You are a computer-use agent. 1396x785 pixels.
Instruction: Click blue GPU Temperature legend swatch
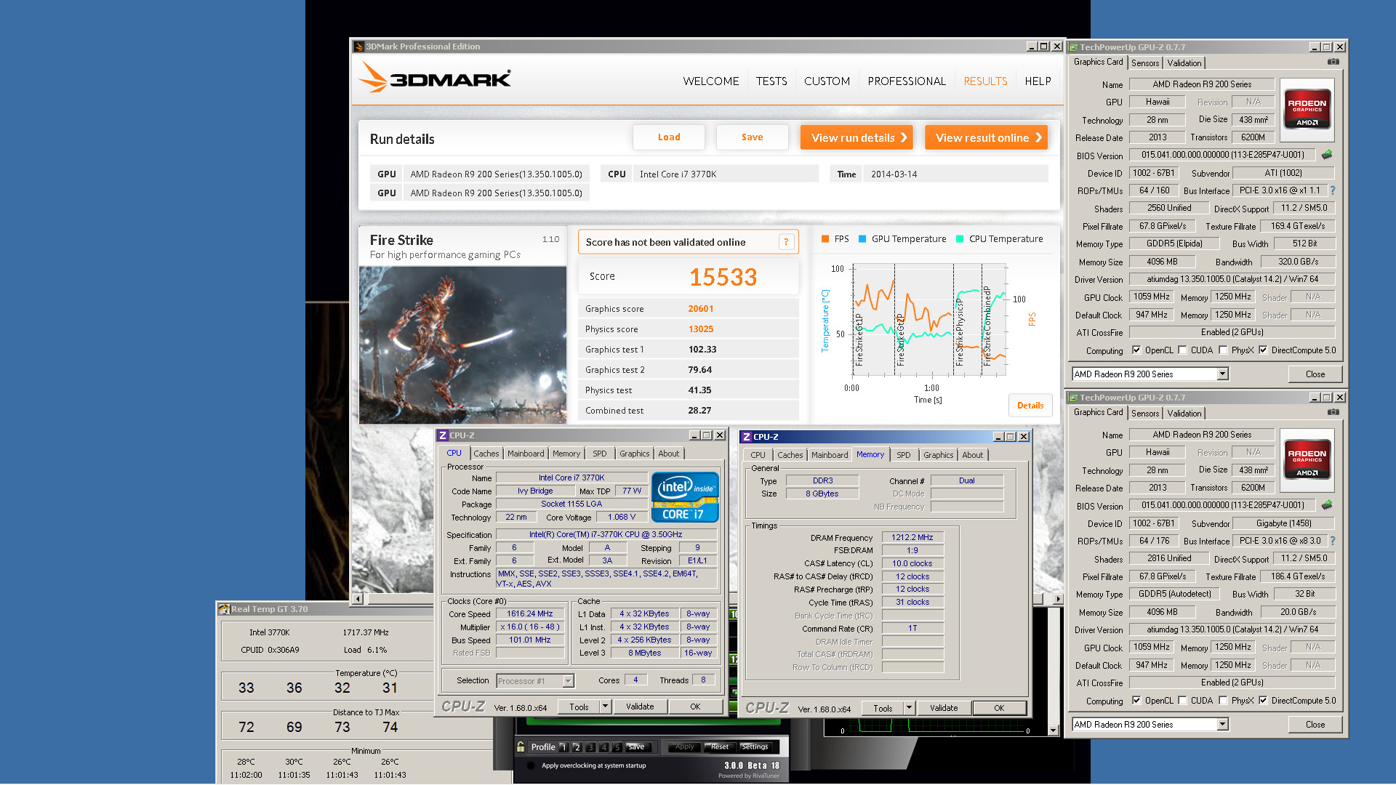coord(862,239)
